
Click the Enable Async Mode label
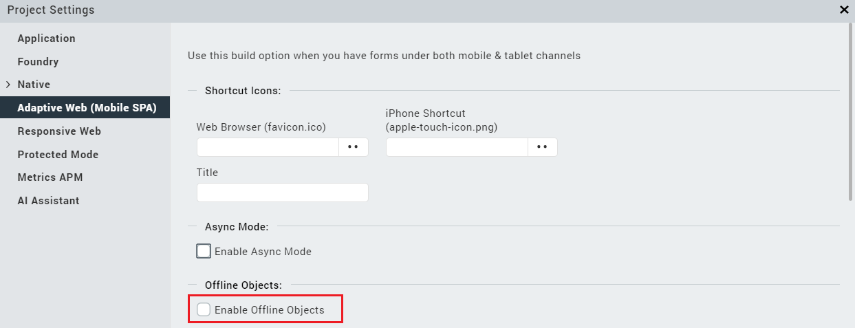tap(263, 252)
